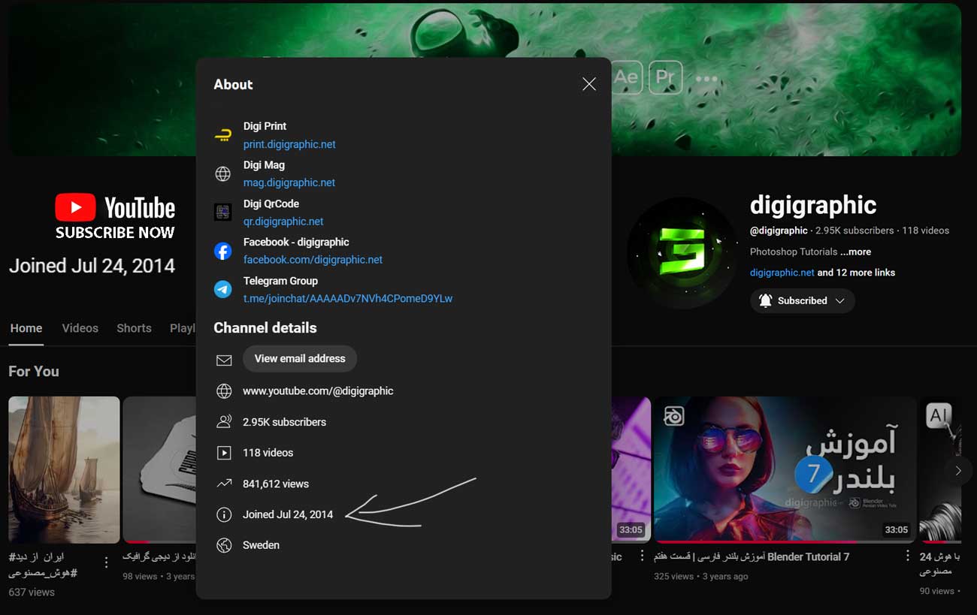Open the qr.digigraphic.net link

pos(283,222)
